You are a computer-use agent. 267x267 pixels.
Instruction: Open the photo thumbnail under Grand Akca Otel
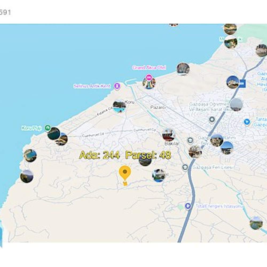(x=149, y=83)
